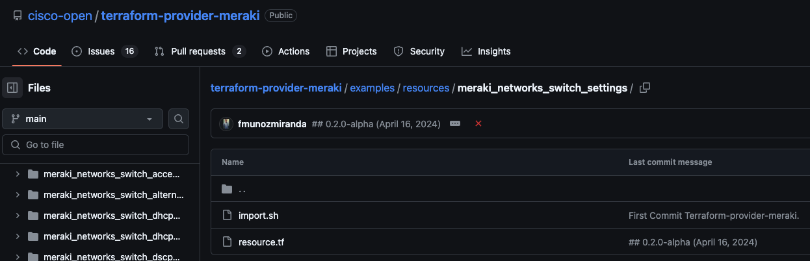Open the latest commit message 0.2.0-alpha

click(x=376, y=123)
